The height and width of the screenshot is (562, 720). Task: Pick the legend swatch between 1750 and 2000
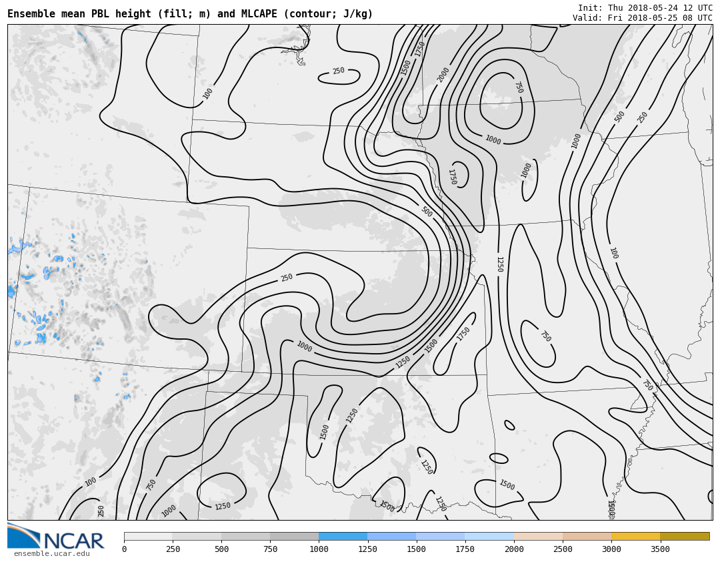[x=489, y=536]
